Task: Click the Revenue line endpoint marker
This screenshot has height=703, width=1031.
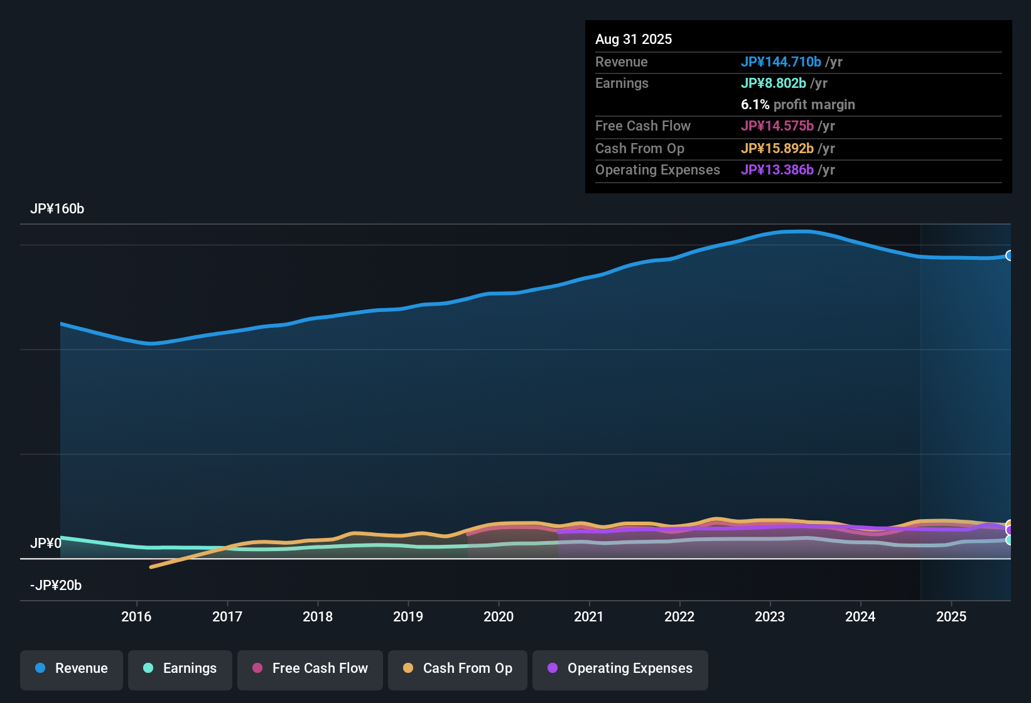Action: point(1010,255)
